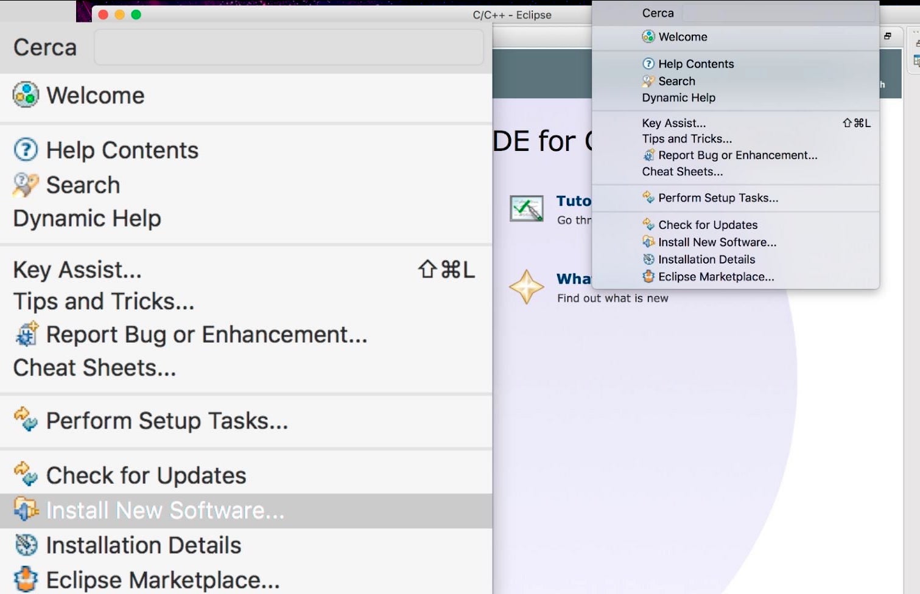
Task: Open Tips and Tricks... in the small menu
Action: coord(687,139)
